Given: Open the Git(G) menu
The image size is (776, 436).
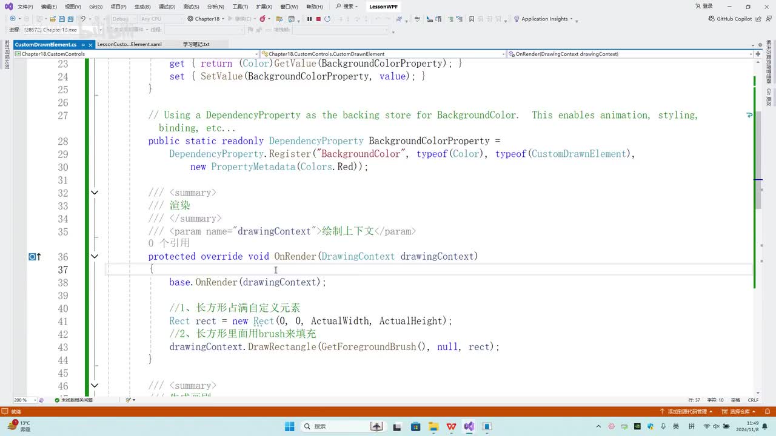Looking at the screenshot, I should [96, 7].
